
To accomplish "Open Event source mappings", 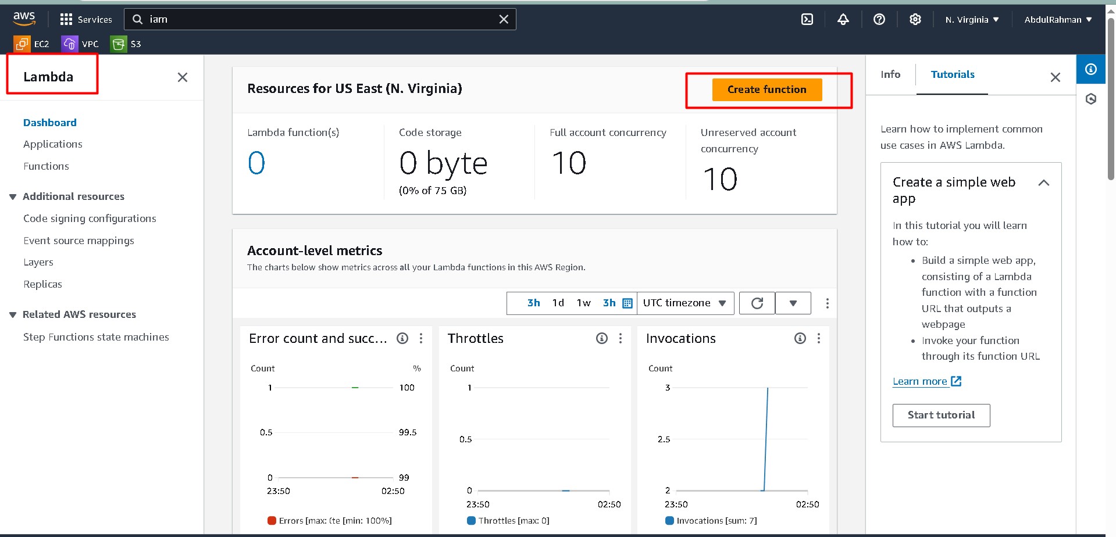I will [79, 241].
